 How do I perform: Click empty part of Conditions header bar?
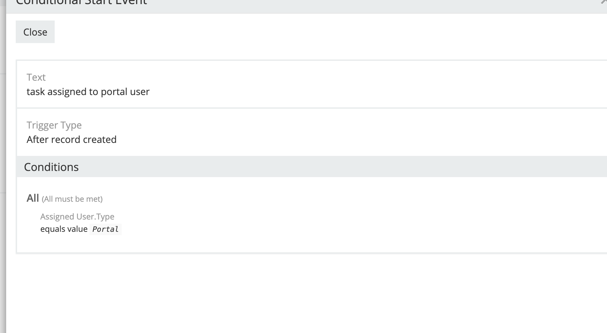[x=342, y=167]
